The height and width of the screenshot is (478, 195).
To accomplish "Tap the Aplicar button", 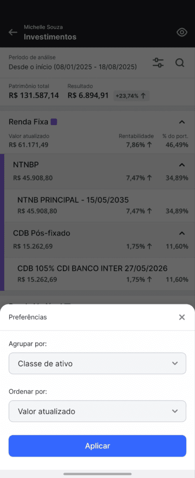I will coord(97,446).
